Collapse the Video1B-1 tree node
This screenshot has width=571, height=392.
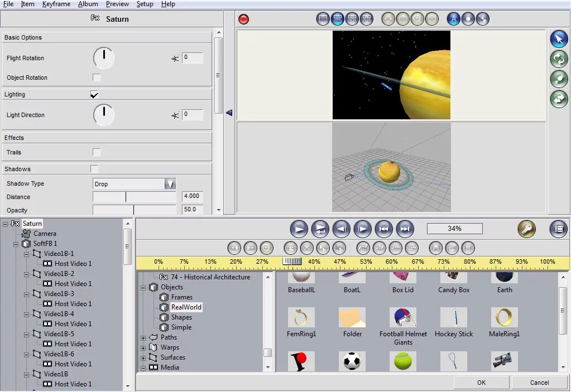tap(27, 254)
